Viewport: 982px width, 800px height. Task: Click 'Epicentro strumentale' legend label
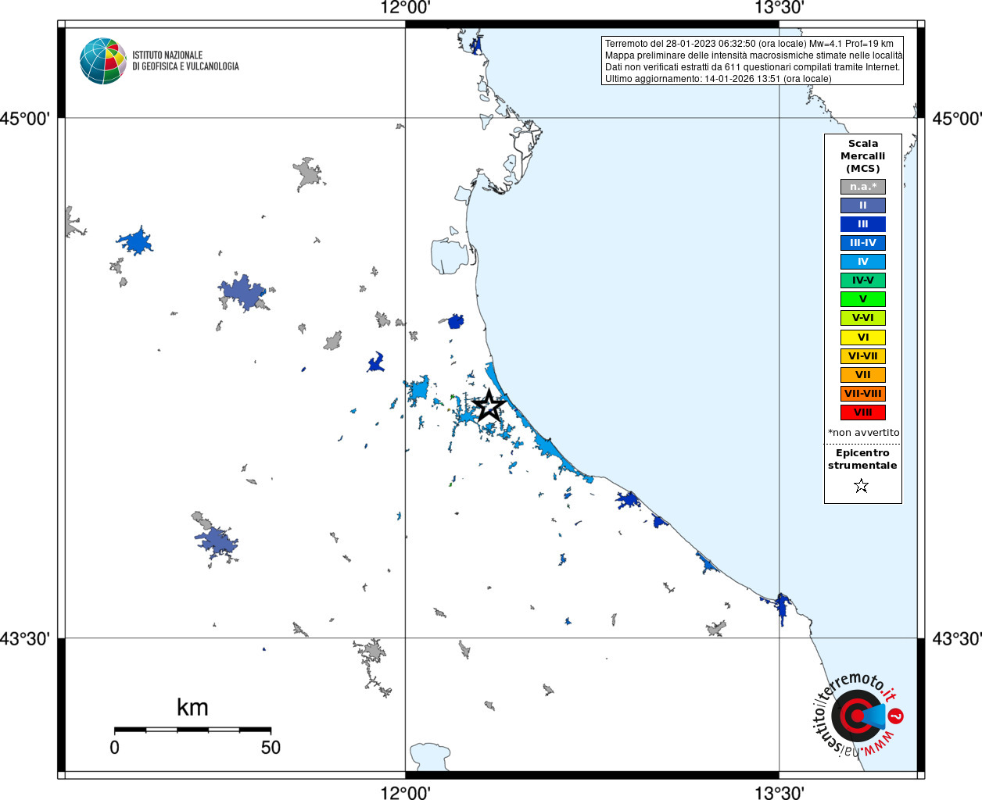pyautogui.click(x=862, y=459)
